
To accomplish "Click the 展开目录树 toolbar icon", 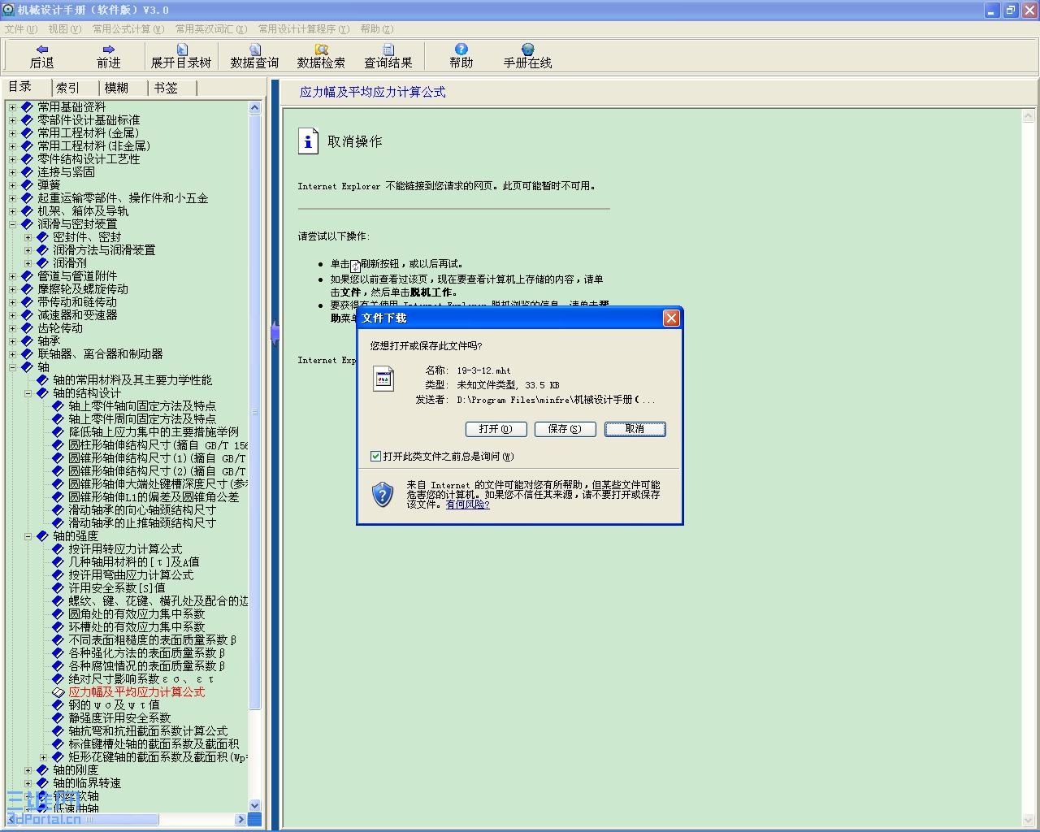I will point(181,50).
